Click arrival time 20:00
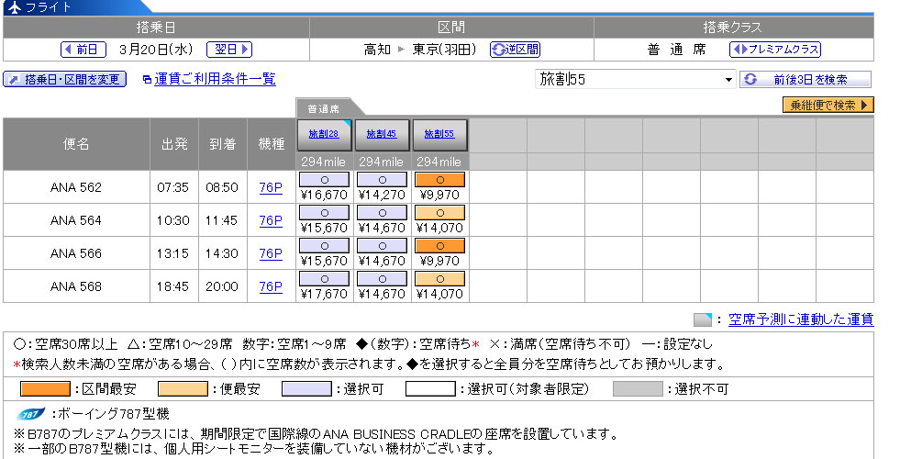The height and width of the screenshot is (459, 900). (x=221, y=286)
